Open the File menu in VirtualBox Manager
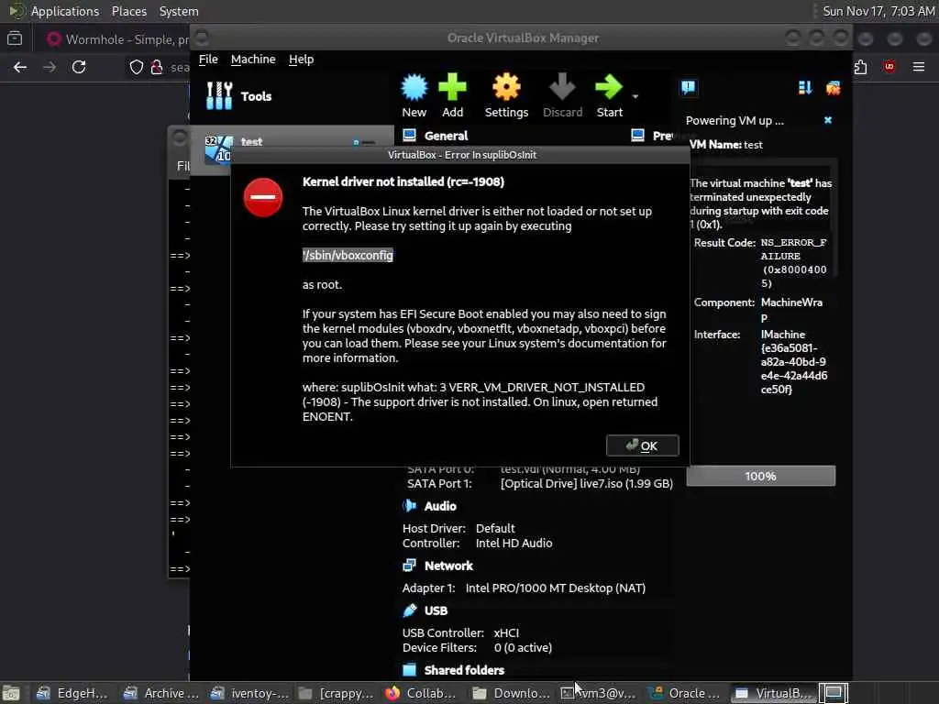The width and height of the screenshot is (939, 704). (x=208, y=60)
